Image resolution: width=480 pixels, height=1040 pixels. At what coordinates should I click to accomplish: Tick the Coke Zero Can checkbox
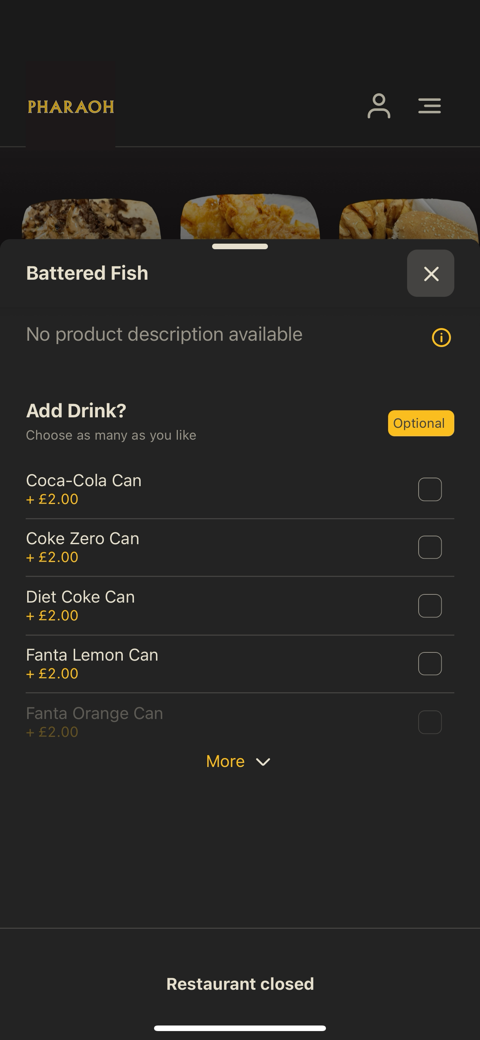pos(430,548)
